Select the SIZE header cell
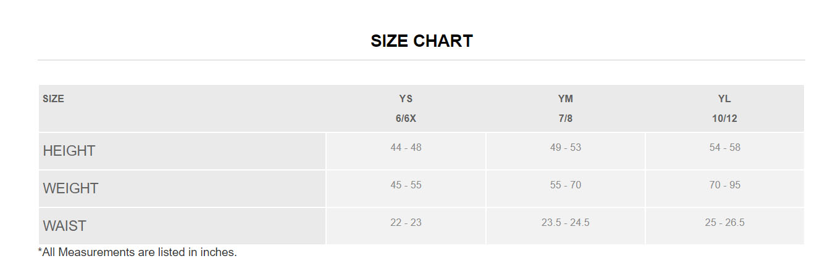The height and width of the screenshot is (261, 825). (x=54, y=98)
